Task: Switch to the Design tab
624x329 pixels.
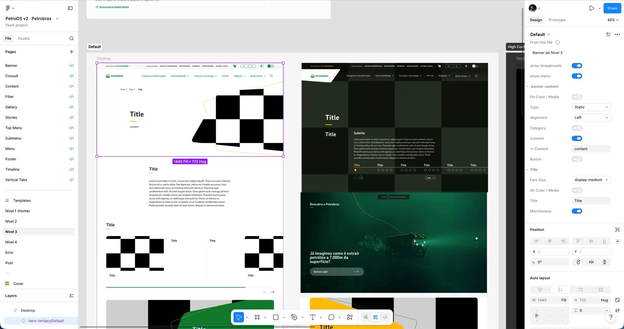Action: pos(536,20)
